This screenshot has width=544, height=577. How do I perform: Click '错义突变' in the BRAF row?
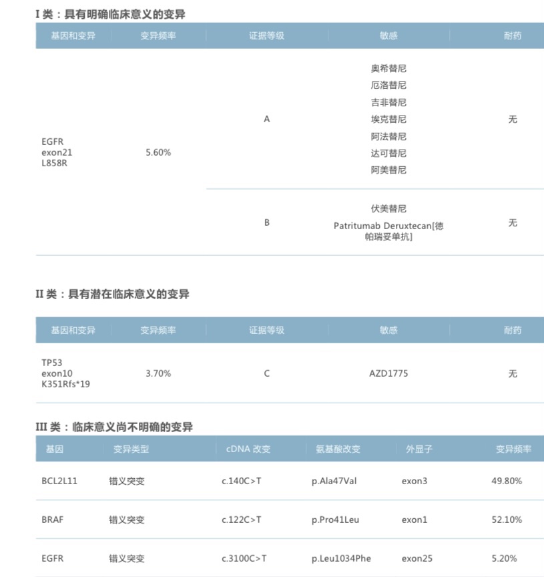127,520
